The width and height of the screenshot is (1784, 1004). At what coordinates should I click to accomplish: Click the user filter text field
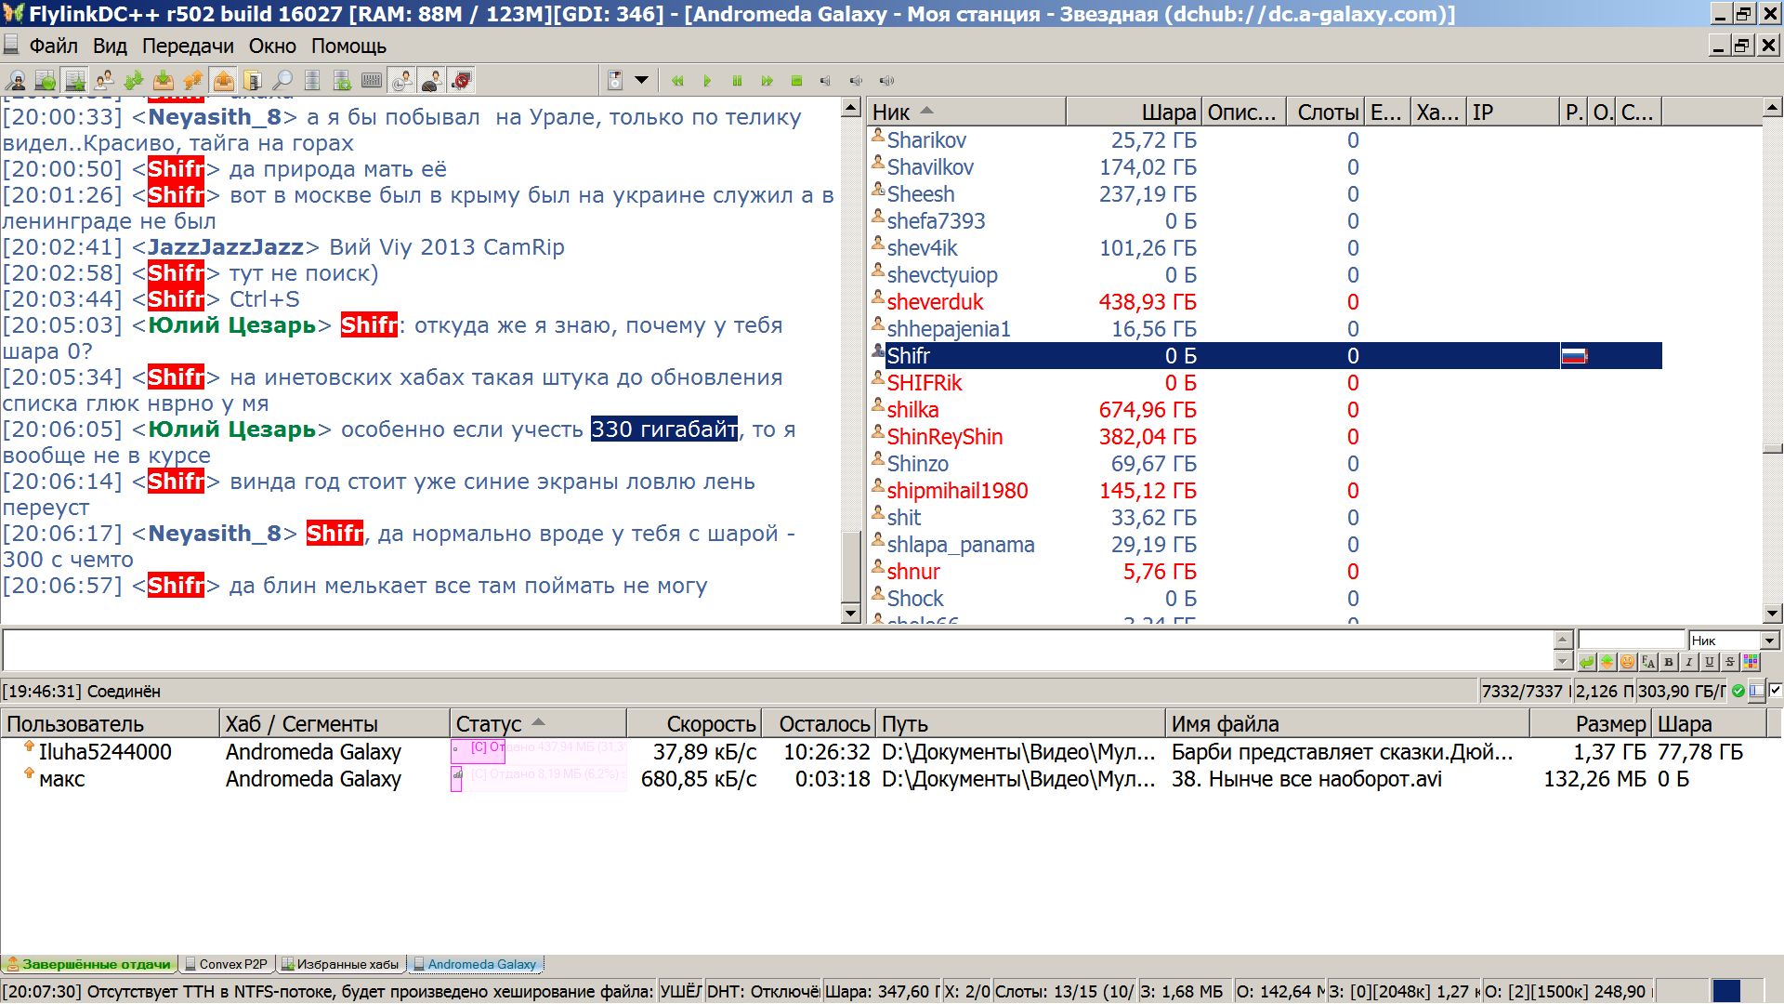pos(1631,641)
